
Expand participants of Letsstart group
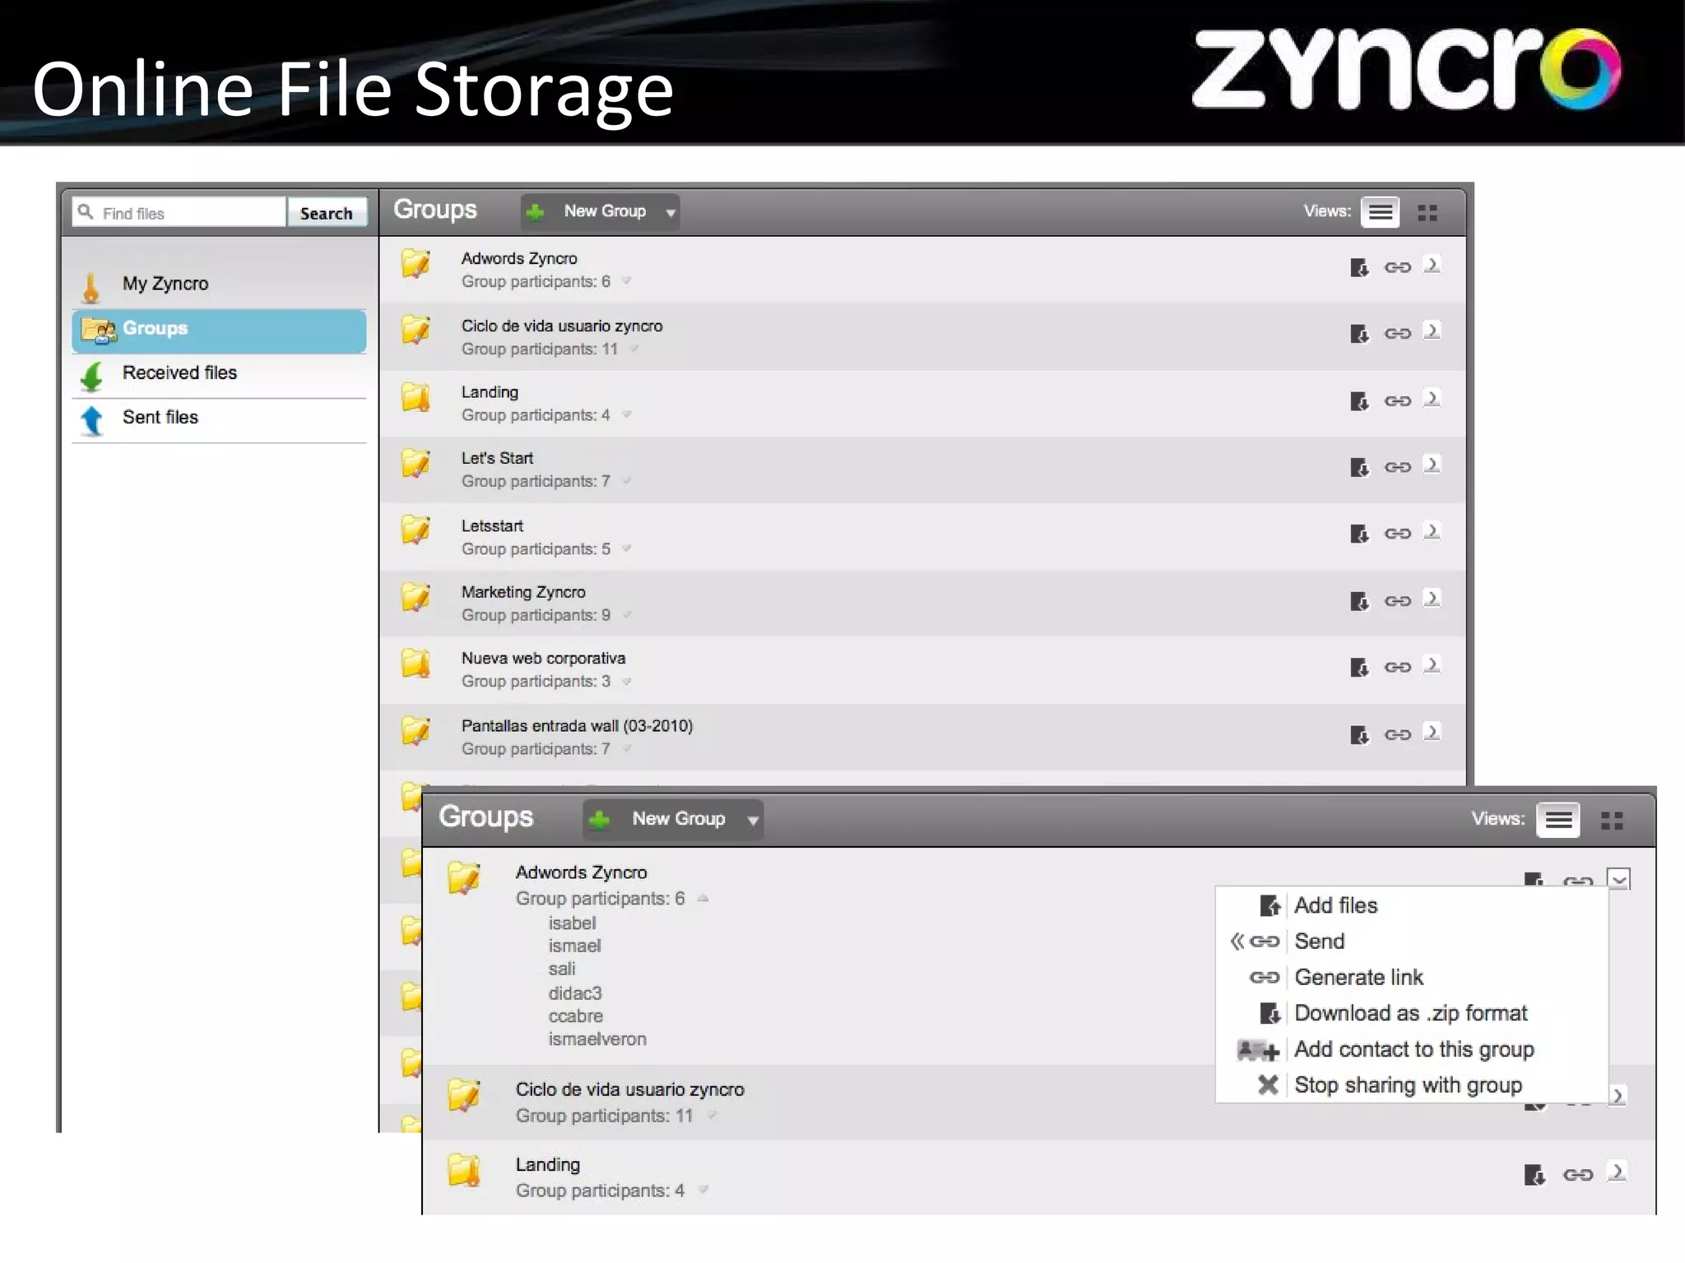click(626, 548)
